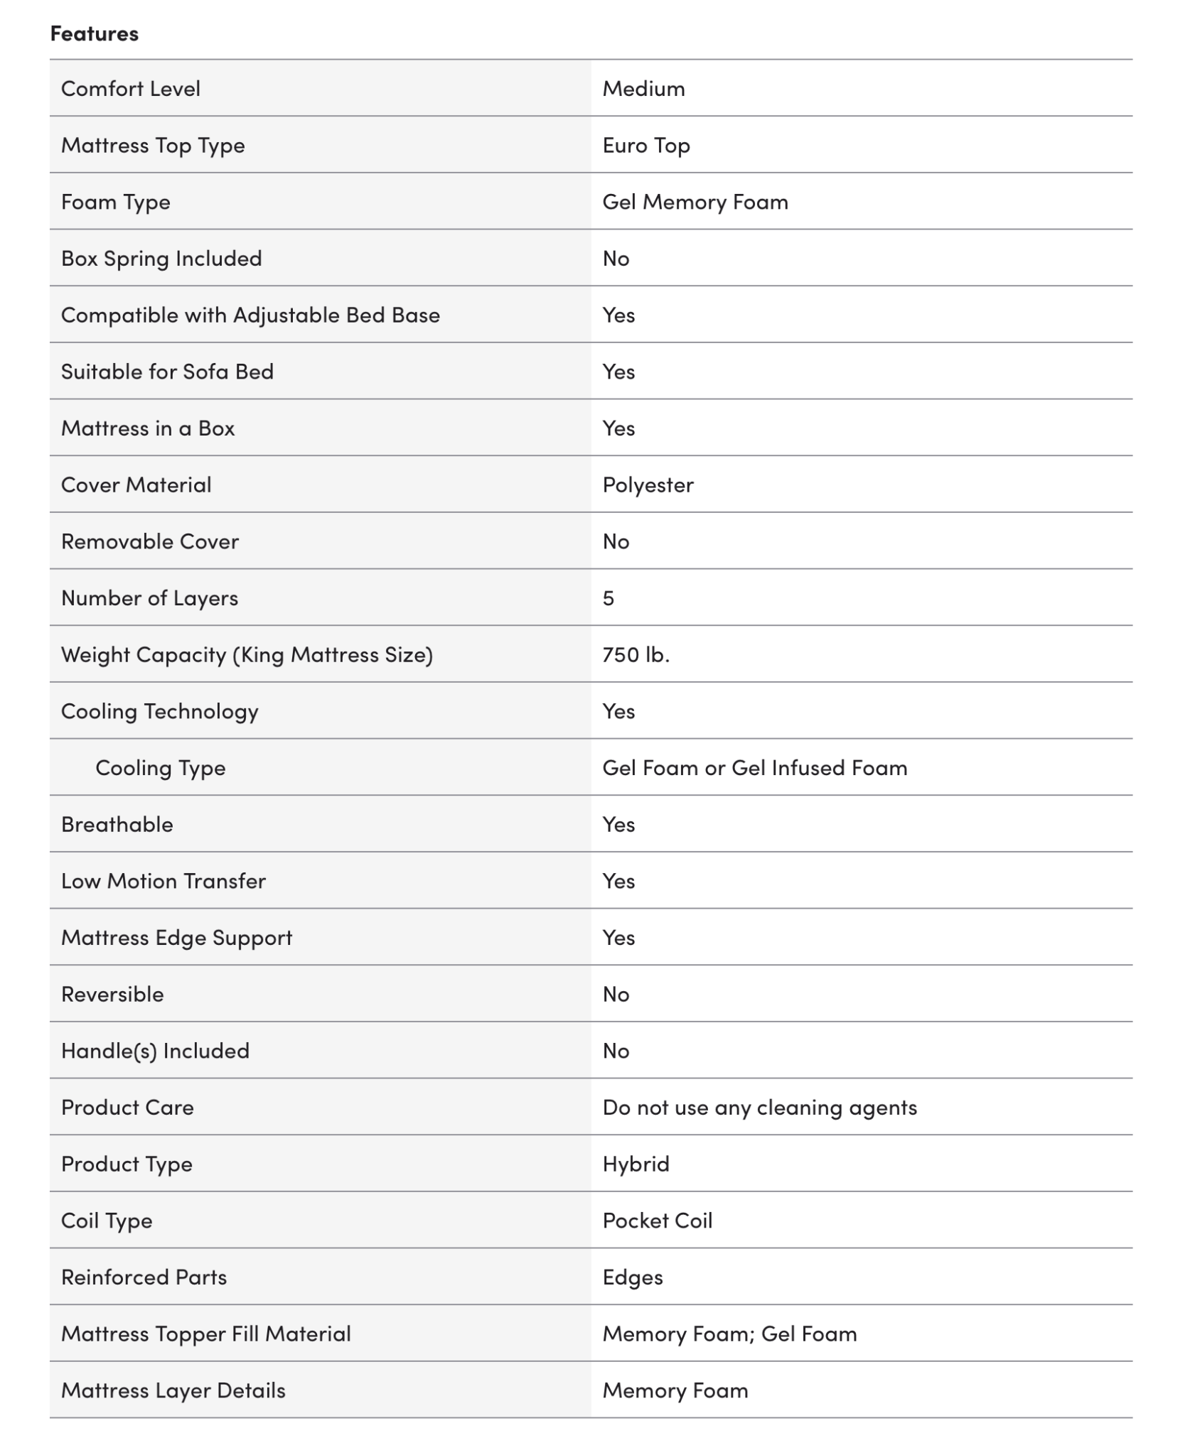Click the Low Motion Transfer label
The height and width of the screenshot is (1455, 1195).
(164, 881)
